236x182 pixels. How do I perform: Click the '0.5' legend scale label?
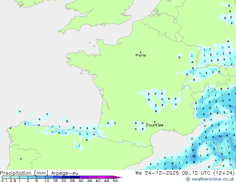click(x=13, y=181)
